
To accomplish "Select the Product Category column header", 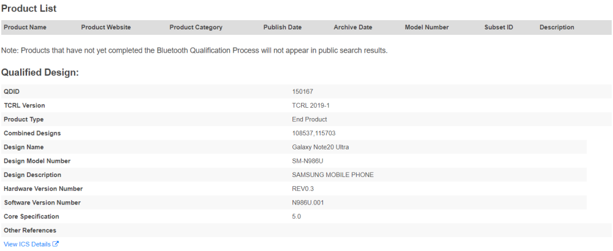I will (x=196, y=28).
